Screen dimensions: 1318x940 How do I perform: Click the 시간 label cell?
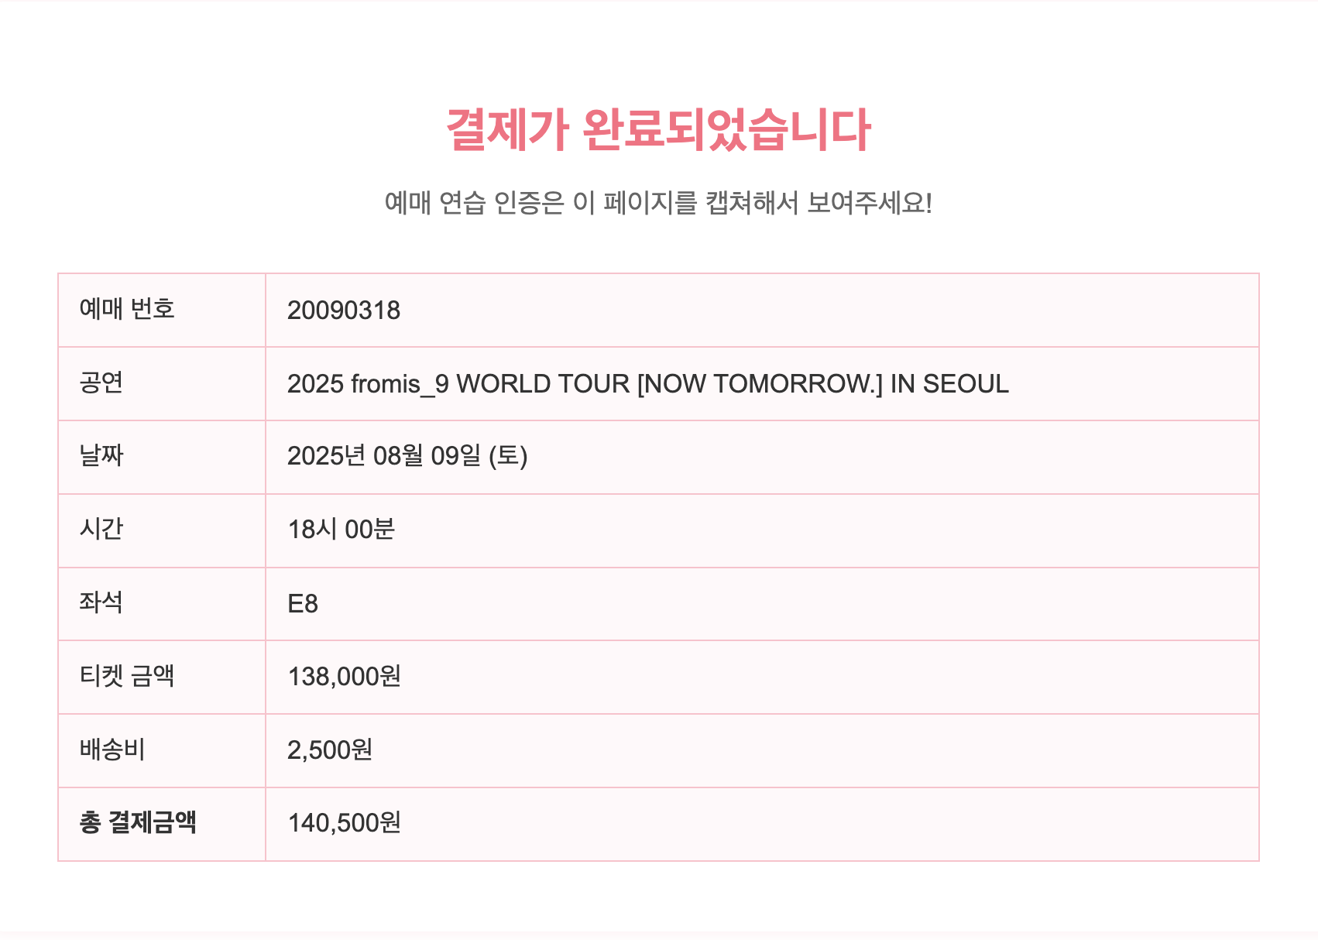162,530
